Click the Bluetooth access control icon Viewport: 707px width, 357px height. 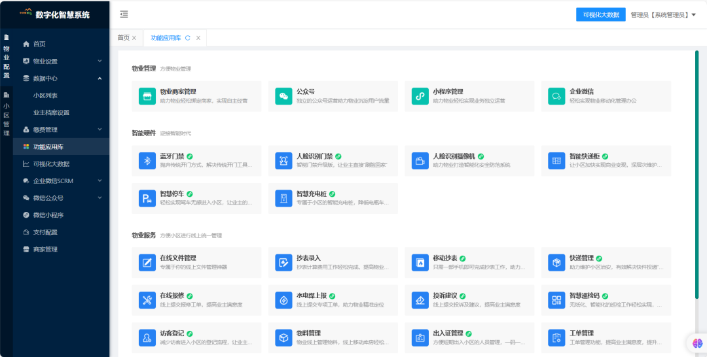click(x=147, y=161)
